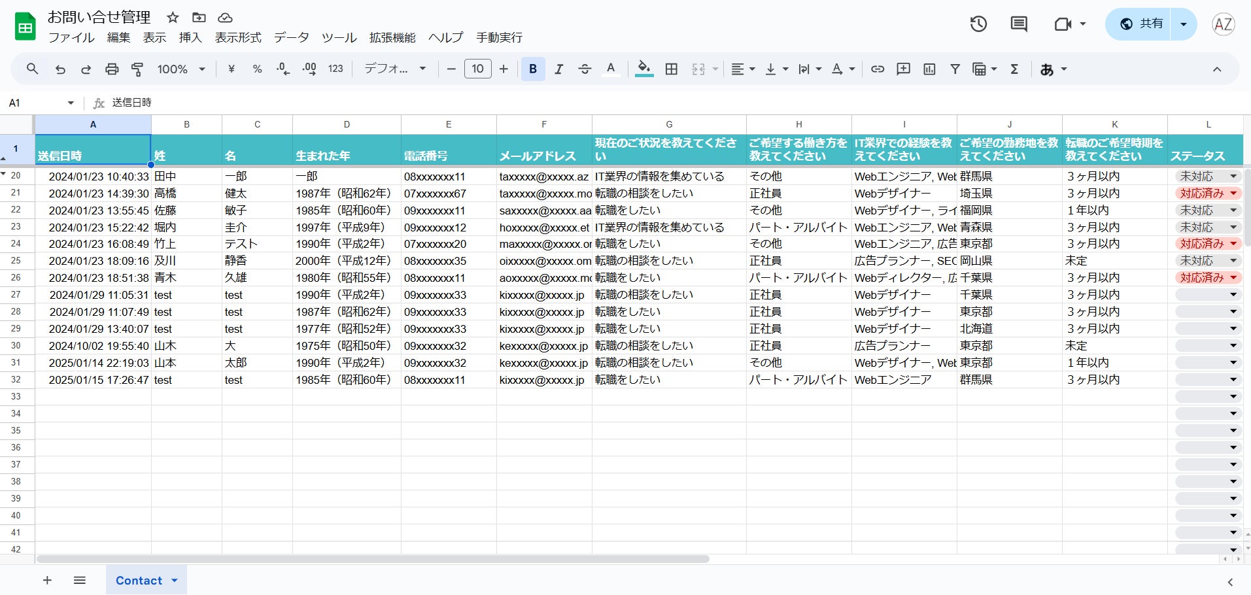
Task: Open the comments panel in the header
Action: pyautogui.click(x=1019, y=24)
